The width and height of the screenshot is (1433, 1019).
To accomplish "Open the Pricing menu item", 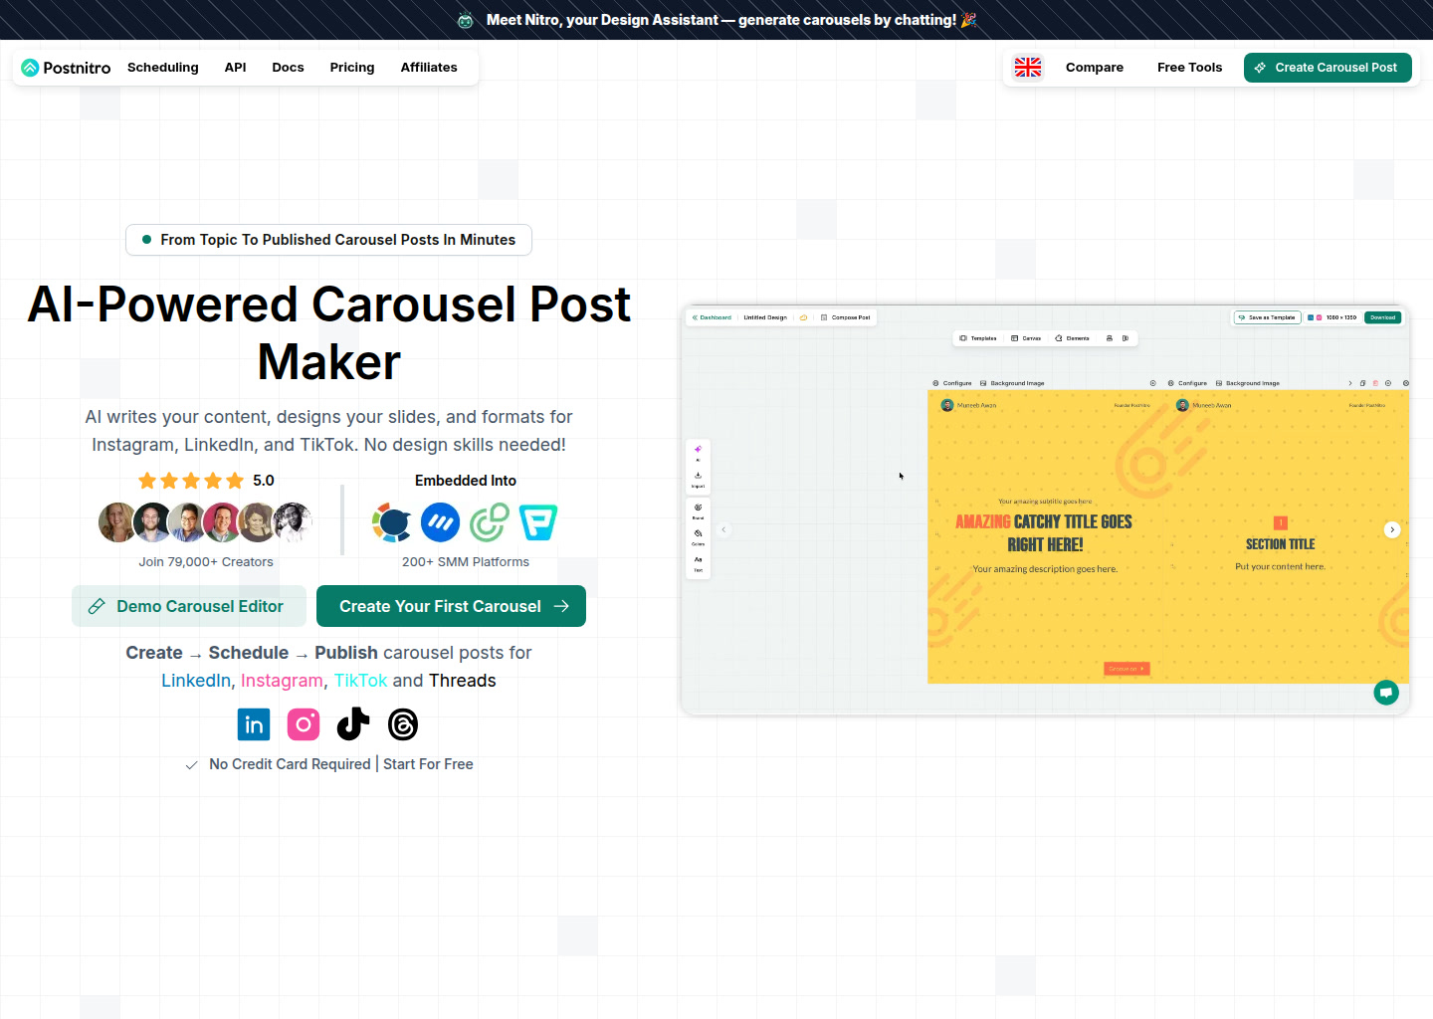I will point(352,68).
